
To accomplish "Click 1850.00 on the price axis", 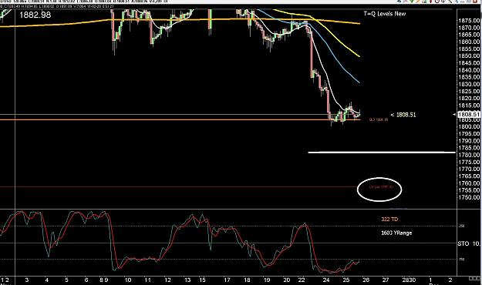I will click(469, 56).
